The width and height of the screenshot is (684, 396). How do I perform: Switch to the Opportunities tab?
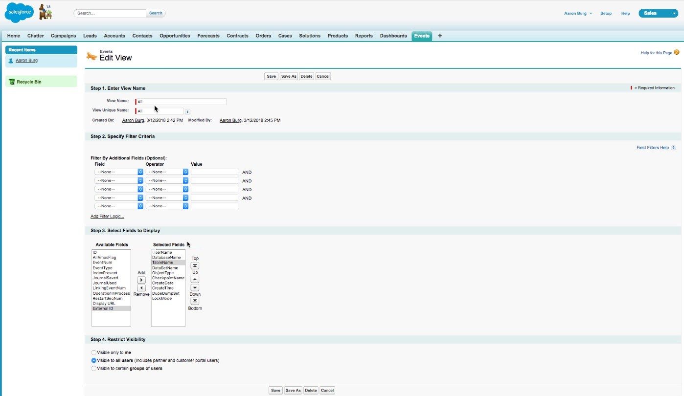[175, 35]
